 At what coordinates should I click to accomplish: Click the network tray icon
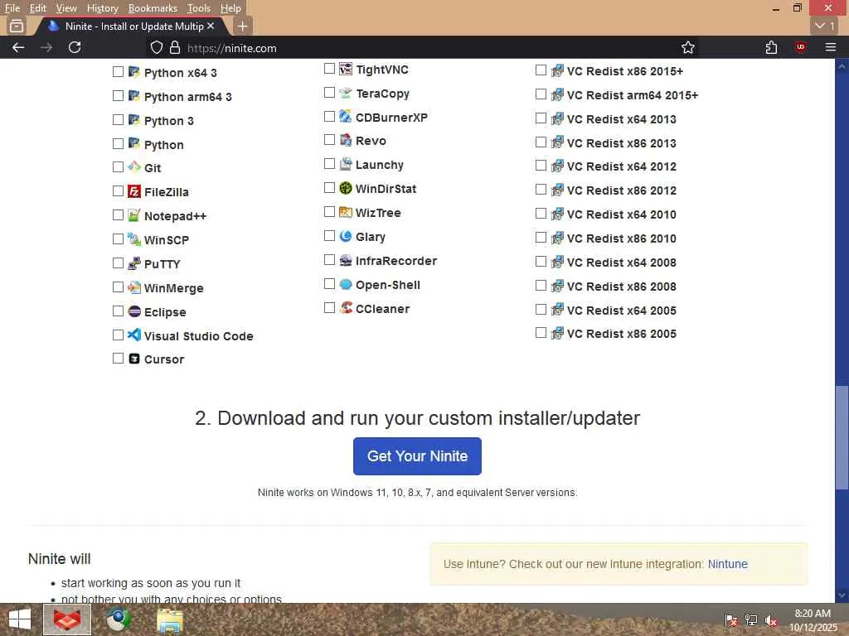coord(751,620)
